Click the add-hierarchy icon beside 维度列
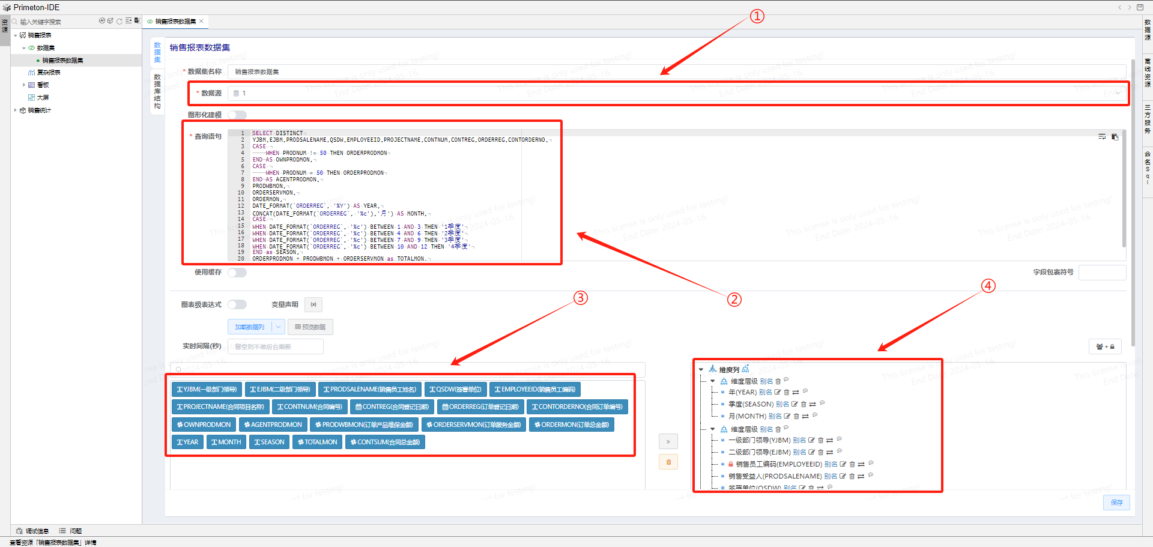The image size is (1153, 547). click(x=745, y=369)
